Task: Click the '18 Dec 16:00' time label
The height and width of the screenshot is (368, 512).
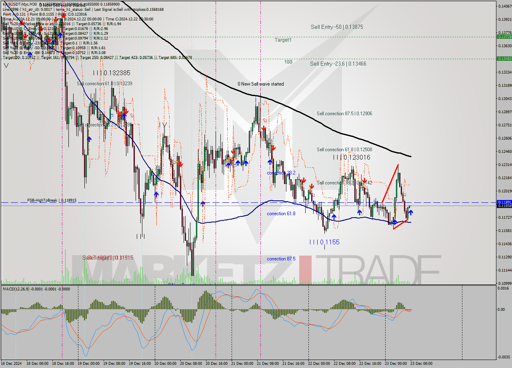Action: [63, 364]
